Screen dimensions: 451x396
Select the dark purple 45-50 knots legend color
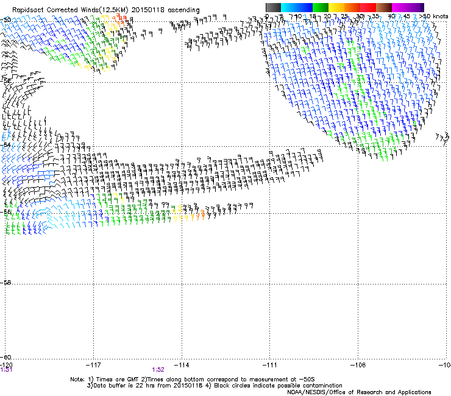click(416, 7)
